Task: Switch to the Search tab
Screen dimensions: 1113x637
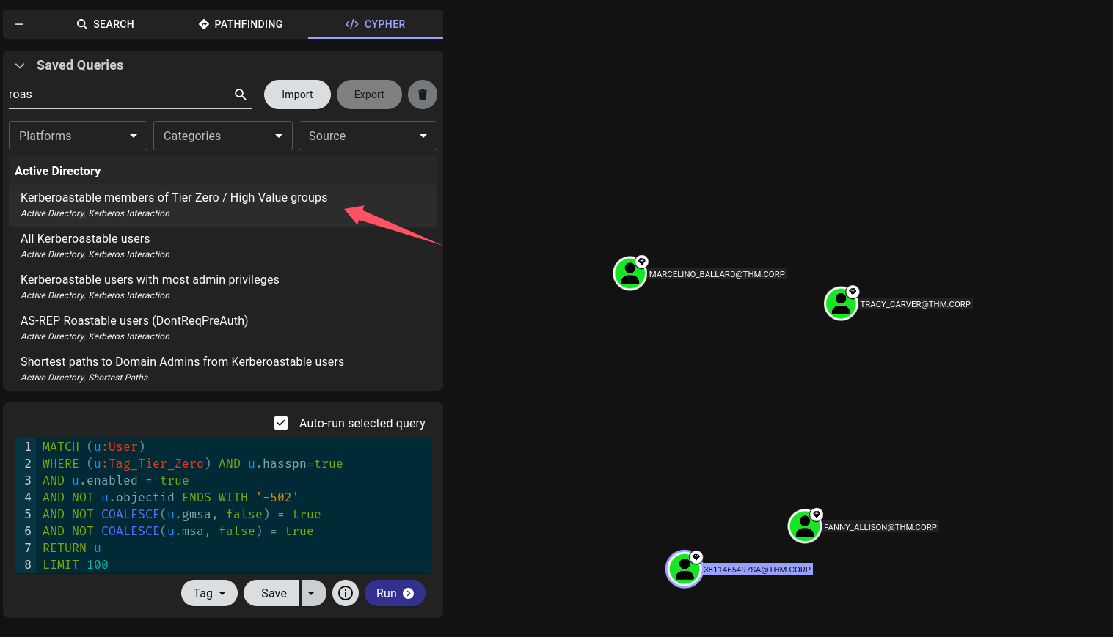Action: click(x=106, y=24)
